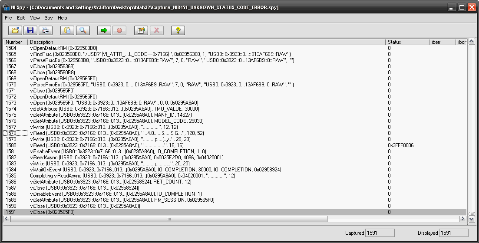Click the yellow Help question mark icon
The image size is (479, 243).
tap(178, 30)
